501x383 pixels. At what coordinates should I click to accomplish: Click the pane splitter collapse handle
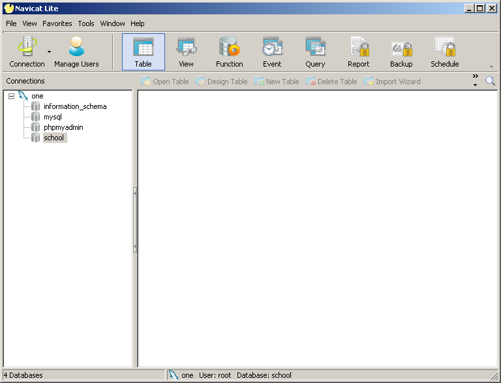(135, 220)
